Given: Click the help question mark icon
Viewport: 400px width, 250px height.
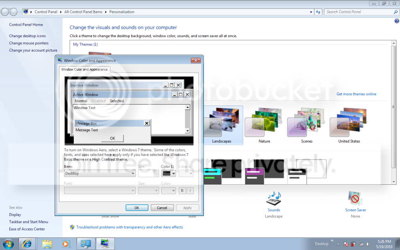Looking at the screenshot, I should [397, 21].
